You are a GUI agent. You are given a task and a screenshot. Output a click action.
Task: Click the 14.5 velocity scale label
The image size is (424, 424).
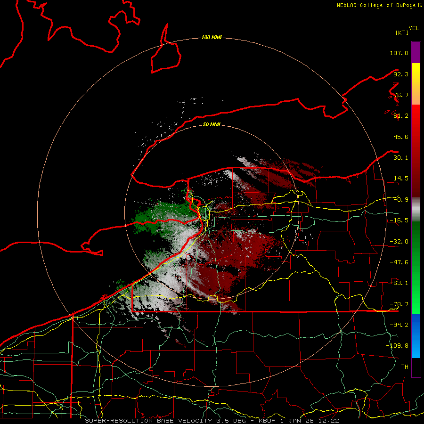tap(401, 179)
